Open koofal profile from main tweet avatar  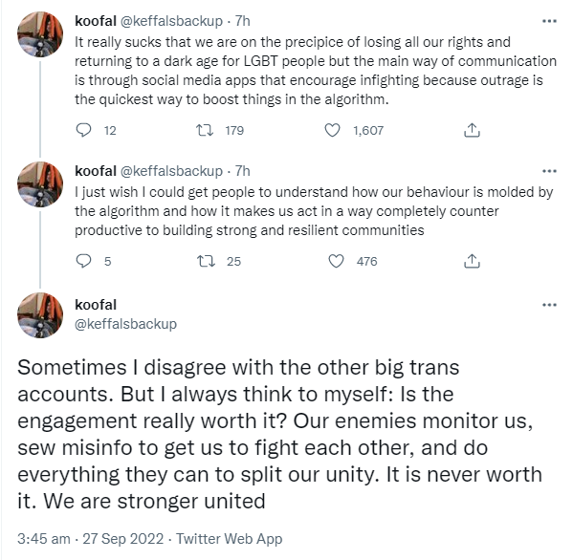tap(40, 315)
